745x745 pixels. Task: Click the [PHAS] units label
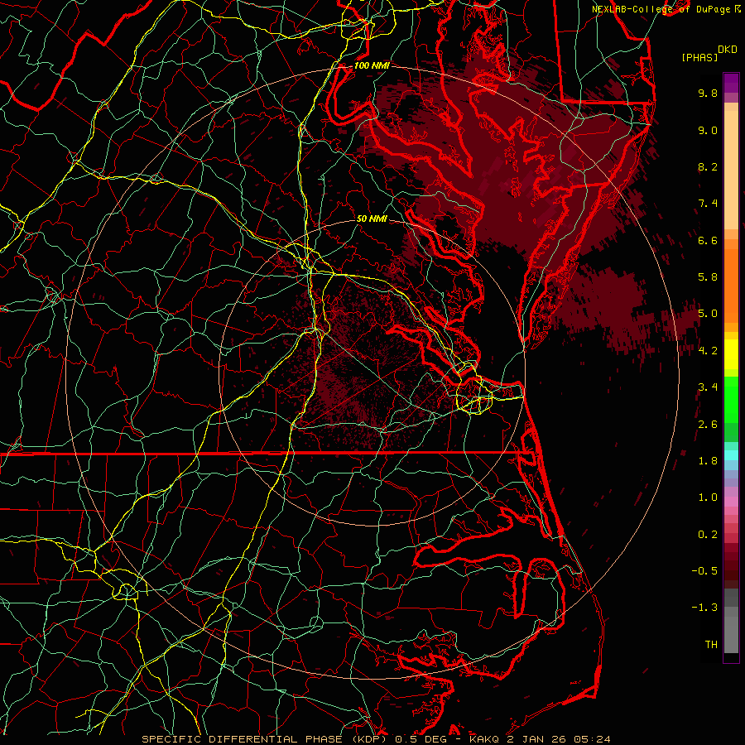tap(699, 57)
